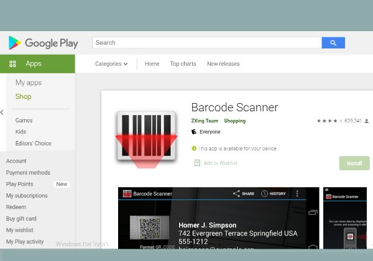Select My apps in the sidebar
The height and width of the screenshot is (261, 373).
coord(28,83)
